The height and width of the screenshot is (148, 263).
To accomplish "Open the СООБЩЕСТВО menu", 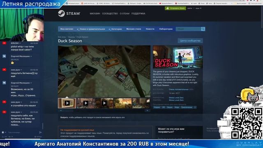I will (110, 14).
